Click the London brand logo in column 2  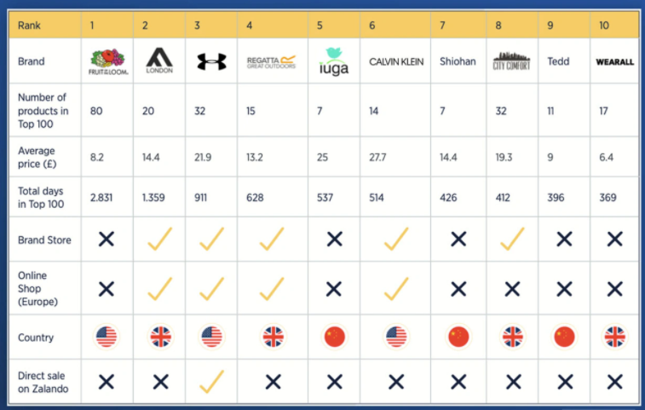[159, 61]
